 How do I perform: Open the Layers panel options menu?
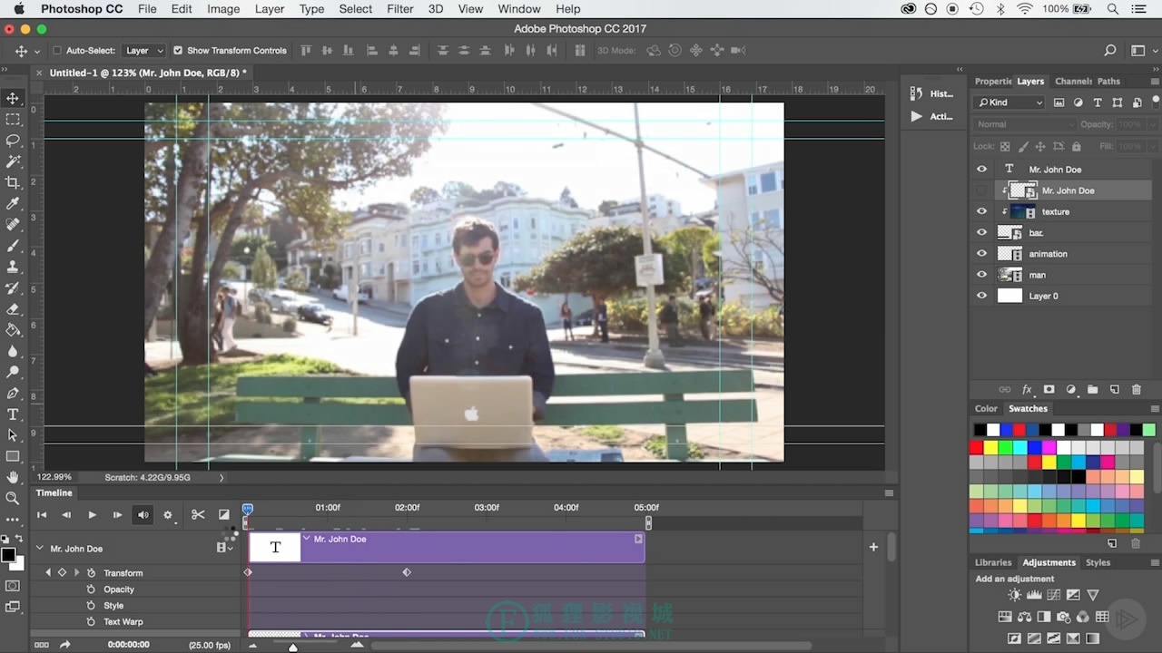point(1155,82)
